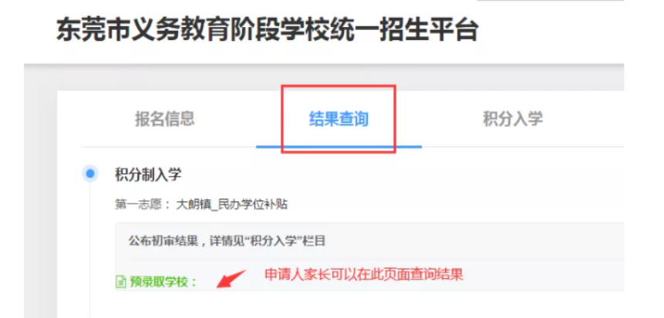664x318 pixels.
Task: Select the 结果查询 tab
Action: [339, 119]
